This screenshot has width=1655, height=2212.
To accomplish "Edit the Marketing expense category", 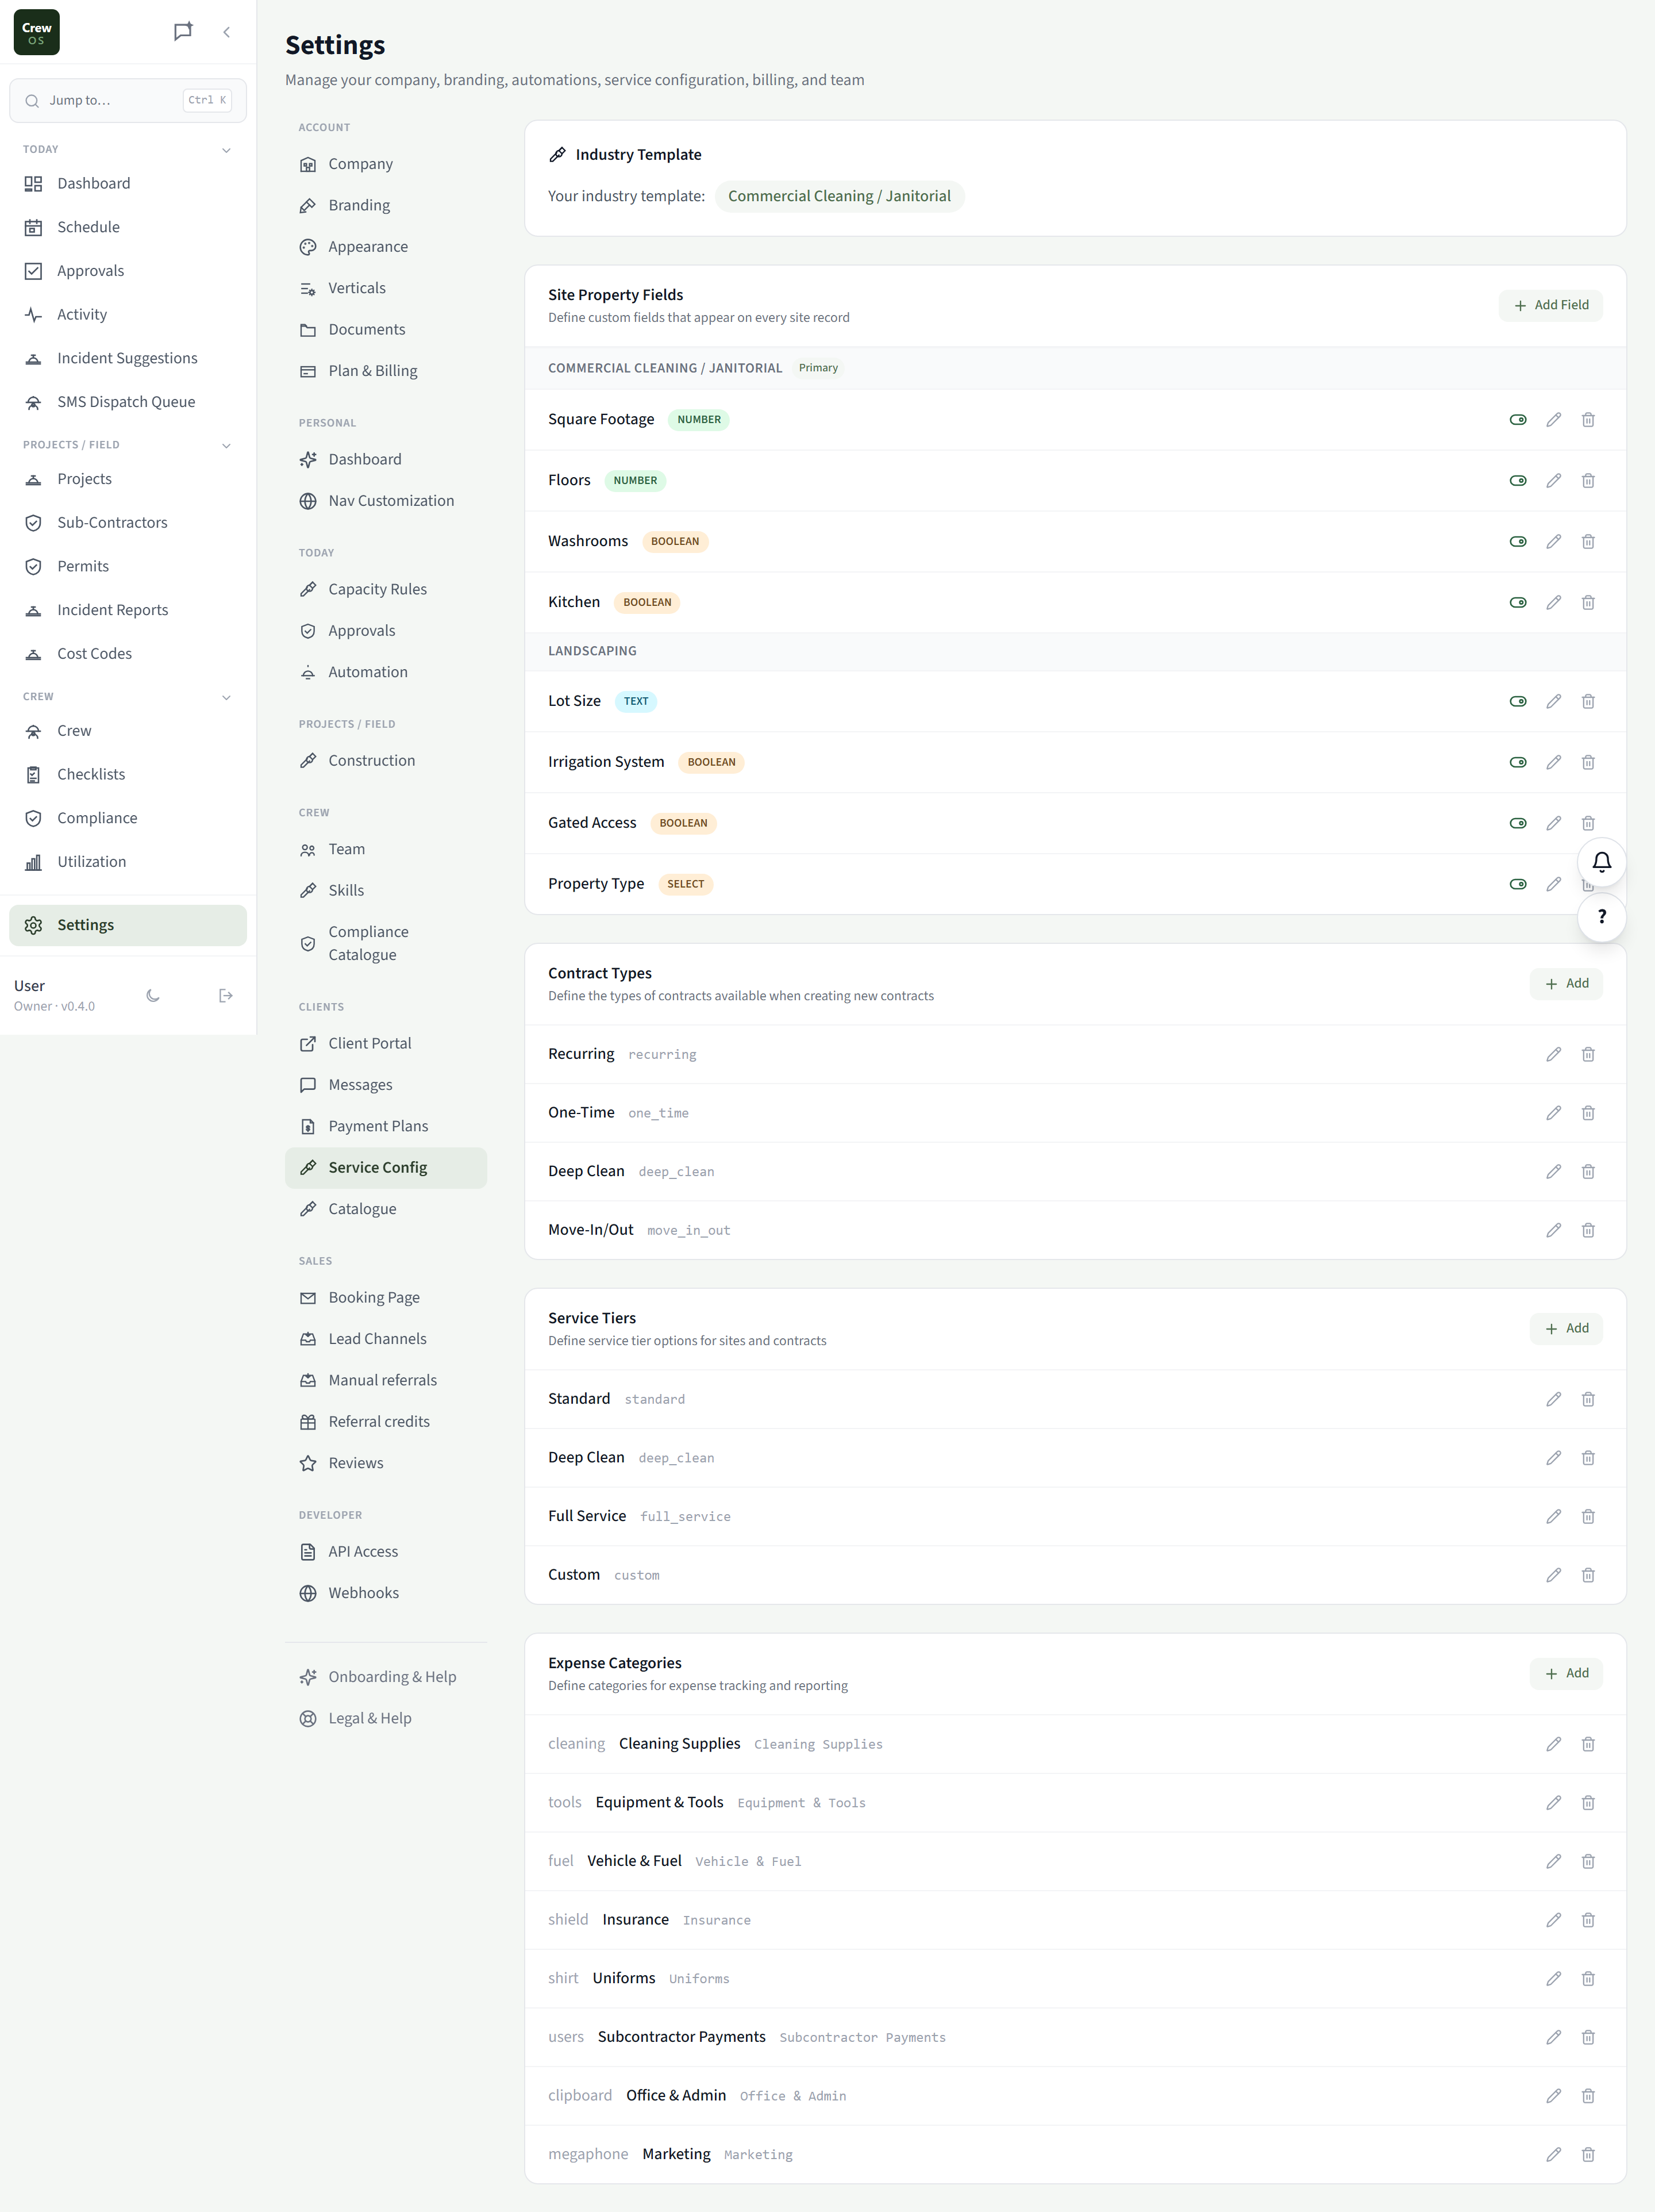I will pyautogui.click(x=1553, y=2155).
